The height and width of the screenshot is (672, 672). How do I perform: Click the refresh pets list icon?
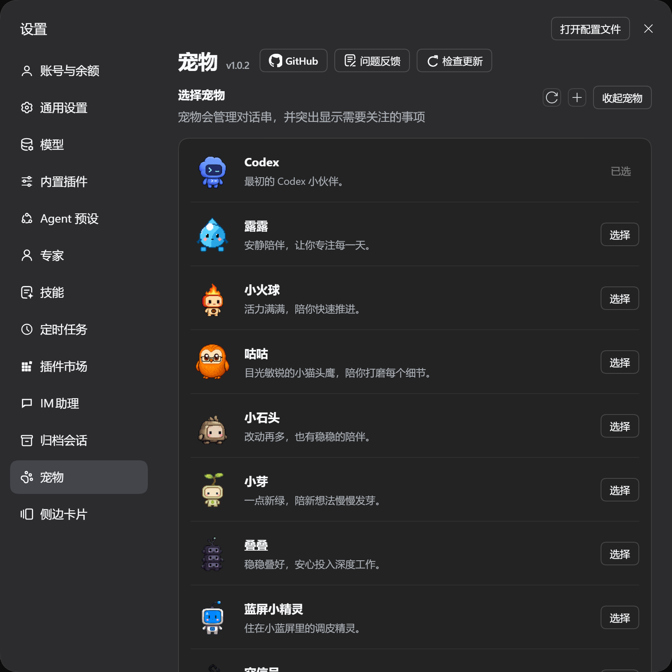(551, 97)
